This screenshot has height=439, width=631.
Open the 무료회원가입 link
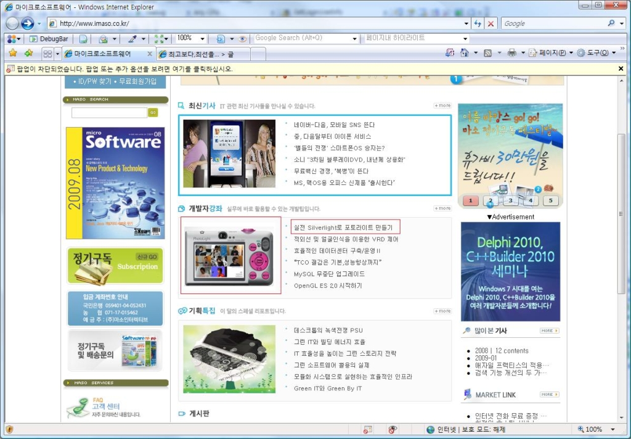pos(137,81)
